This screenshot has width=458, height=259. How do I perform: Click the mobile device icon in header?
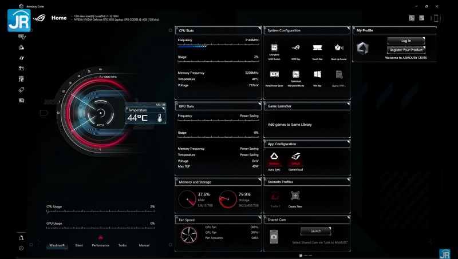(436, 18)
